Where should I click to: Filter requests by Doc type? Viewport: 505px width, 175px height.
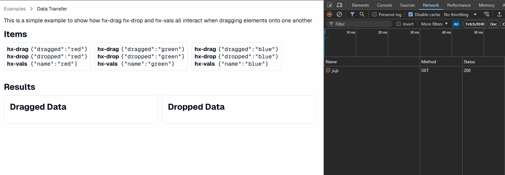pyautogui.click(x=493, y=24)
